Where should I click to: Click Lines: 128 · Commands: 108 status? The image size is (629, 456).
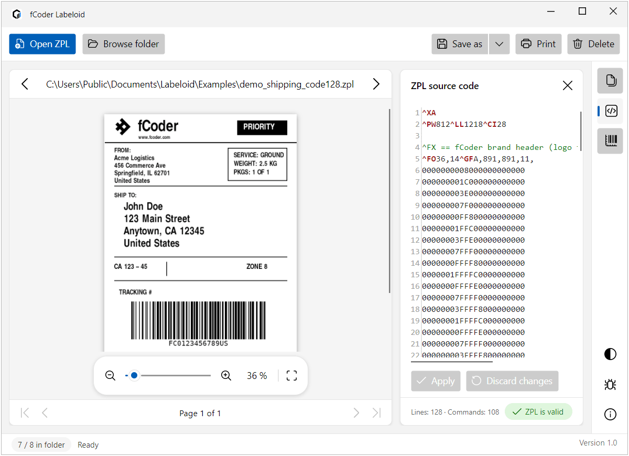coord(455,412)
